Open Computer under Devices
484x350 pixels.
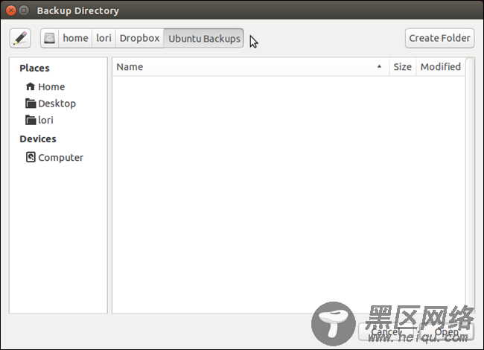[59, 157]
